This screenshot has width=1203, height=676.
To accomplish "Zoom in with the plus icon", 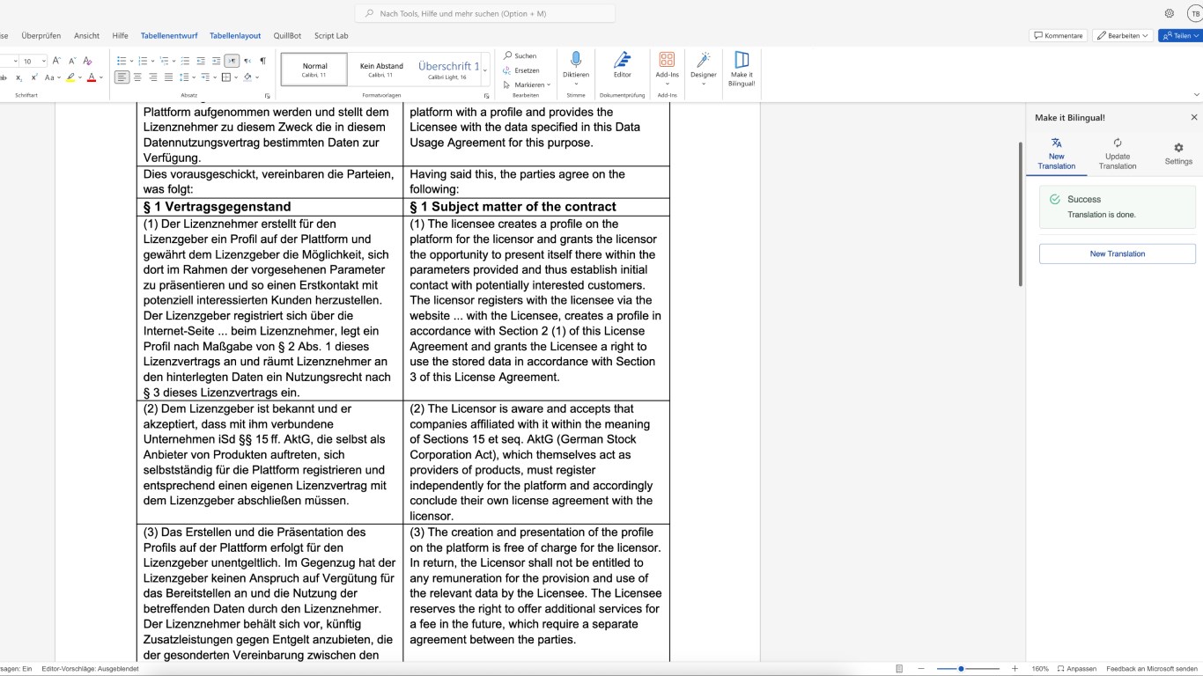I will tap(1015, 669).
